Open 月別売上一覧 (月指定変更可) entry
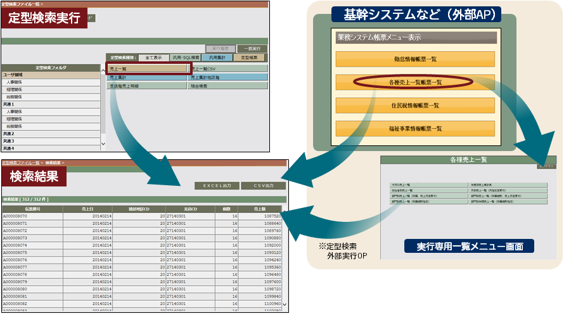 [x=509, y=190]
